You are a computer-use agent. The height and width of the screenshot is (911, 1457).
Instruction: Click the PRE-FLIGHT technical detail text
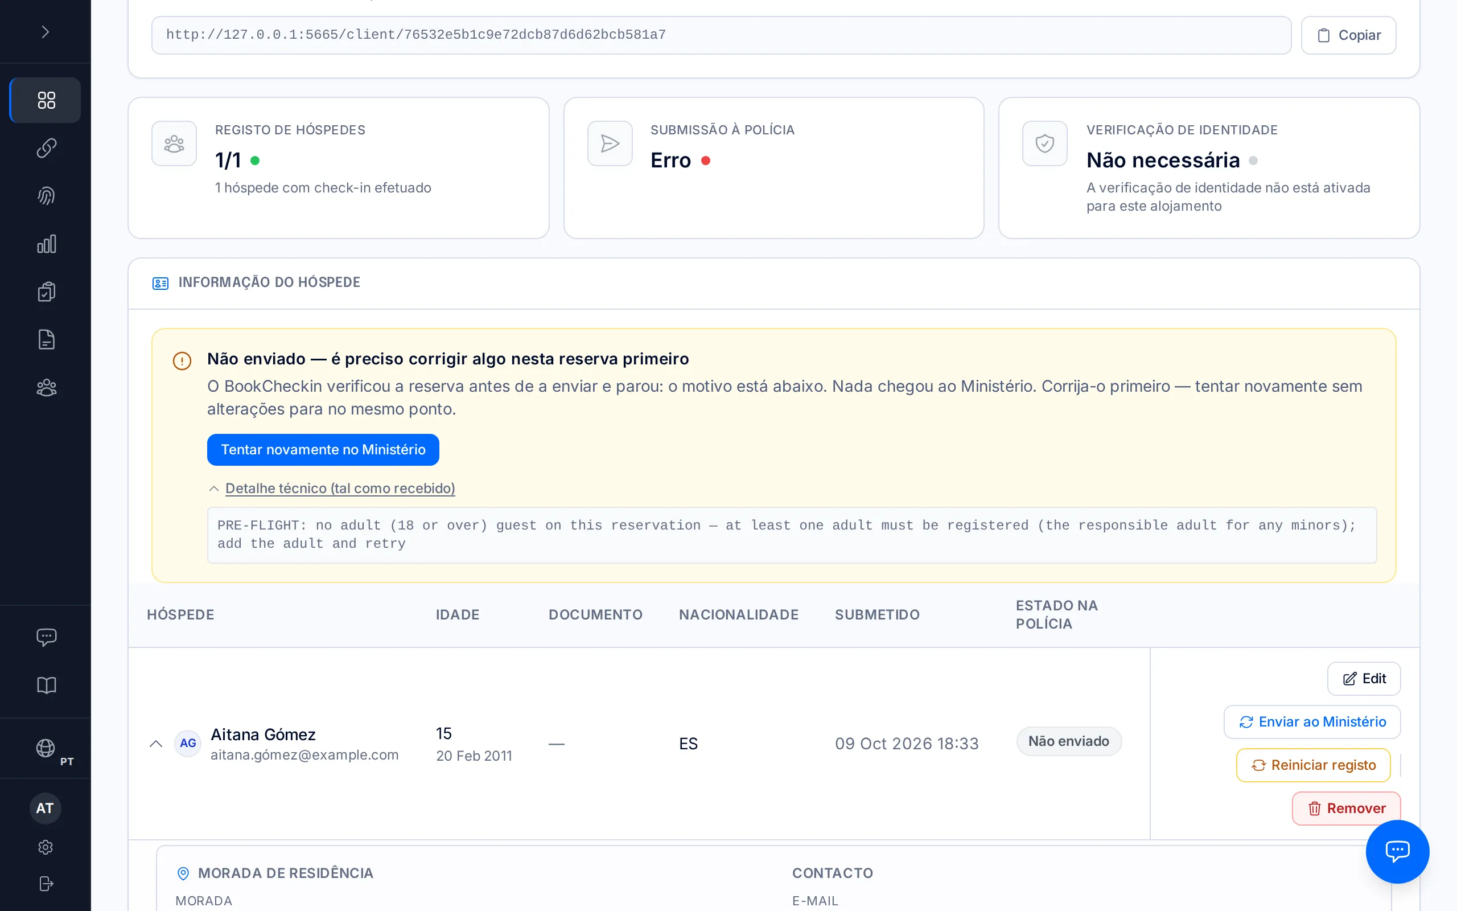click(x=792, y=535)
